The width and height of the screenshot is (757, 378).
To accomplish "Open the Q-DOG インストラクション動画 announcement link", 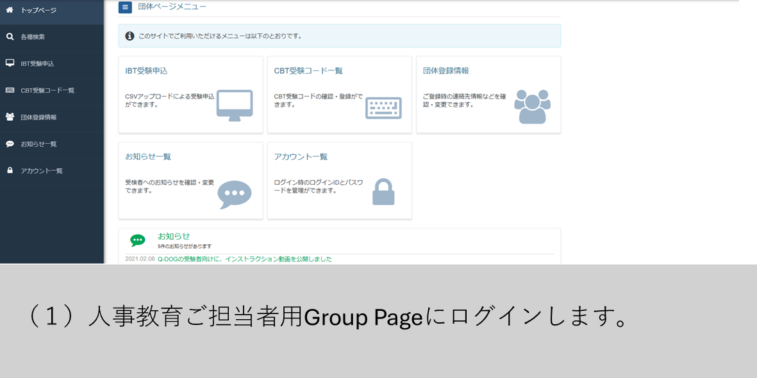I will coord(245,259).
